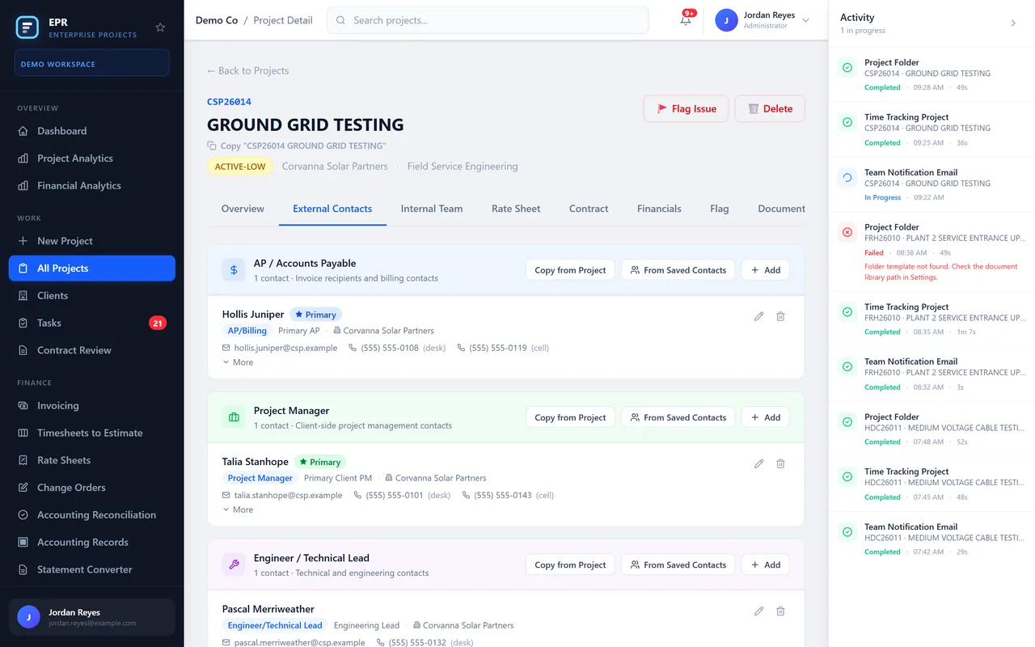This screenshot has height=647, width=1035.
Task: Click the Flag Issue button
Action: (686, 108)
